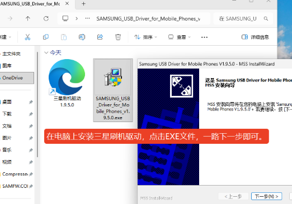Select 主文件夹 in sidebar
This screenshot has height=204, width=292.
pyautogui.click(x=11, y=54)
